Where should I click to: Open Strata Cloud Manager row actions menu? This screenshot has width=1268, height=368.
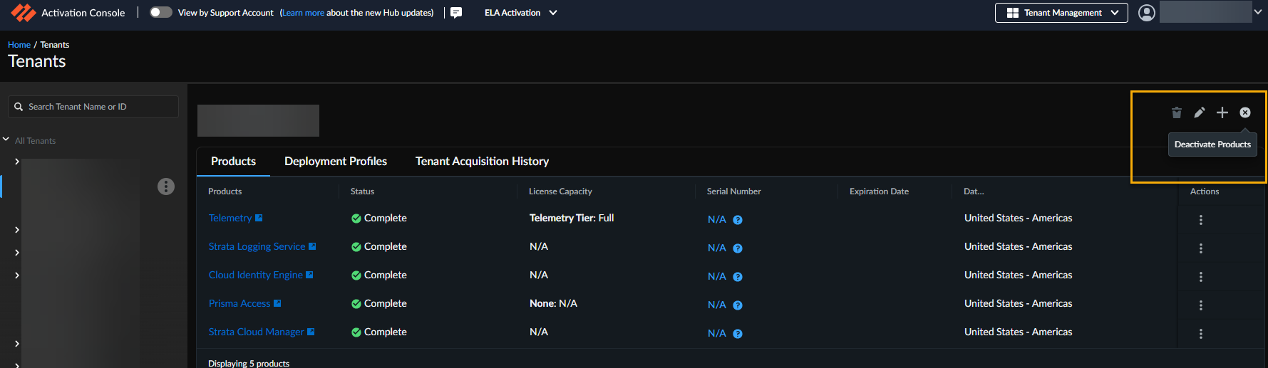click(1201, 334)
